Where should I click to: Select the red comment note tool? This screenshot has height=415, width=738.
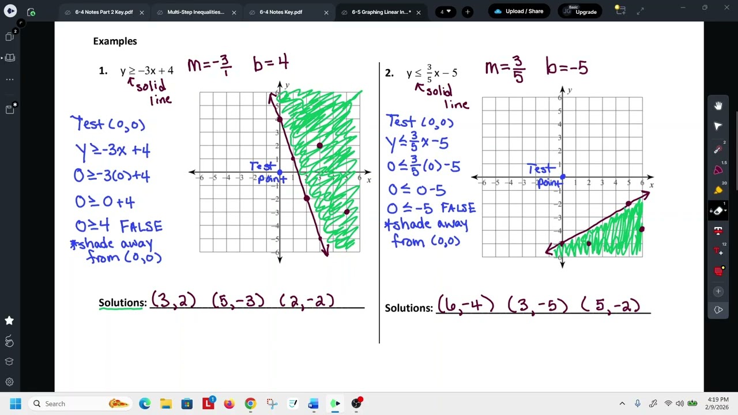pyautogui.click(x=718, y=271)
